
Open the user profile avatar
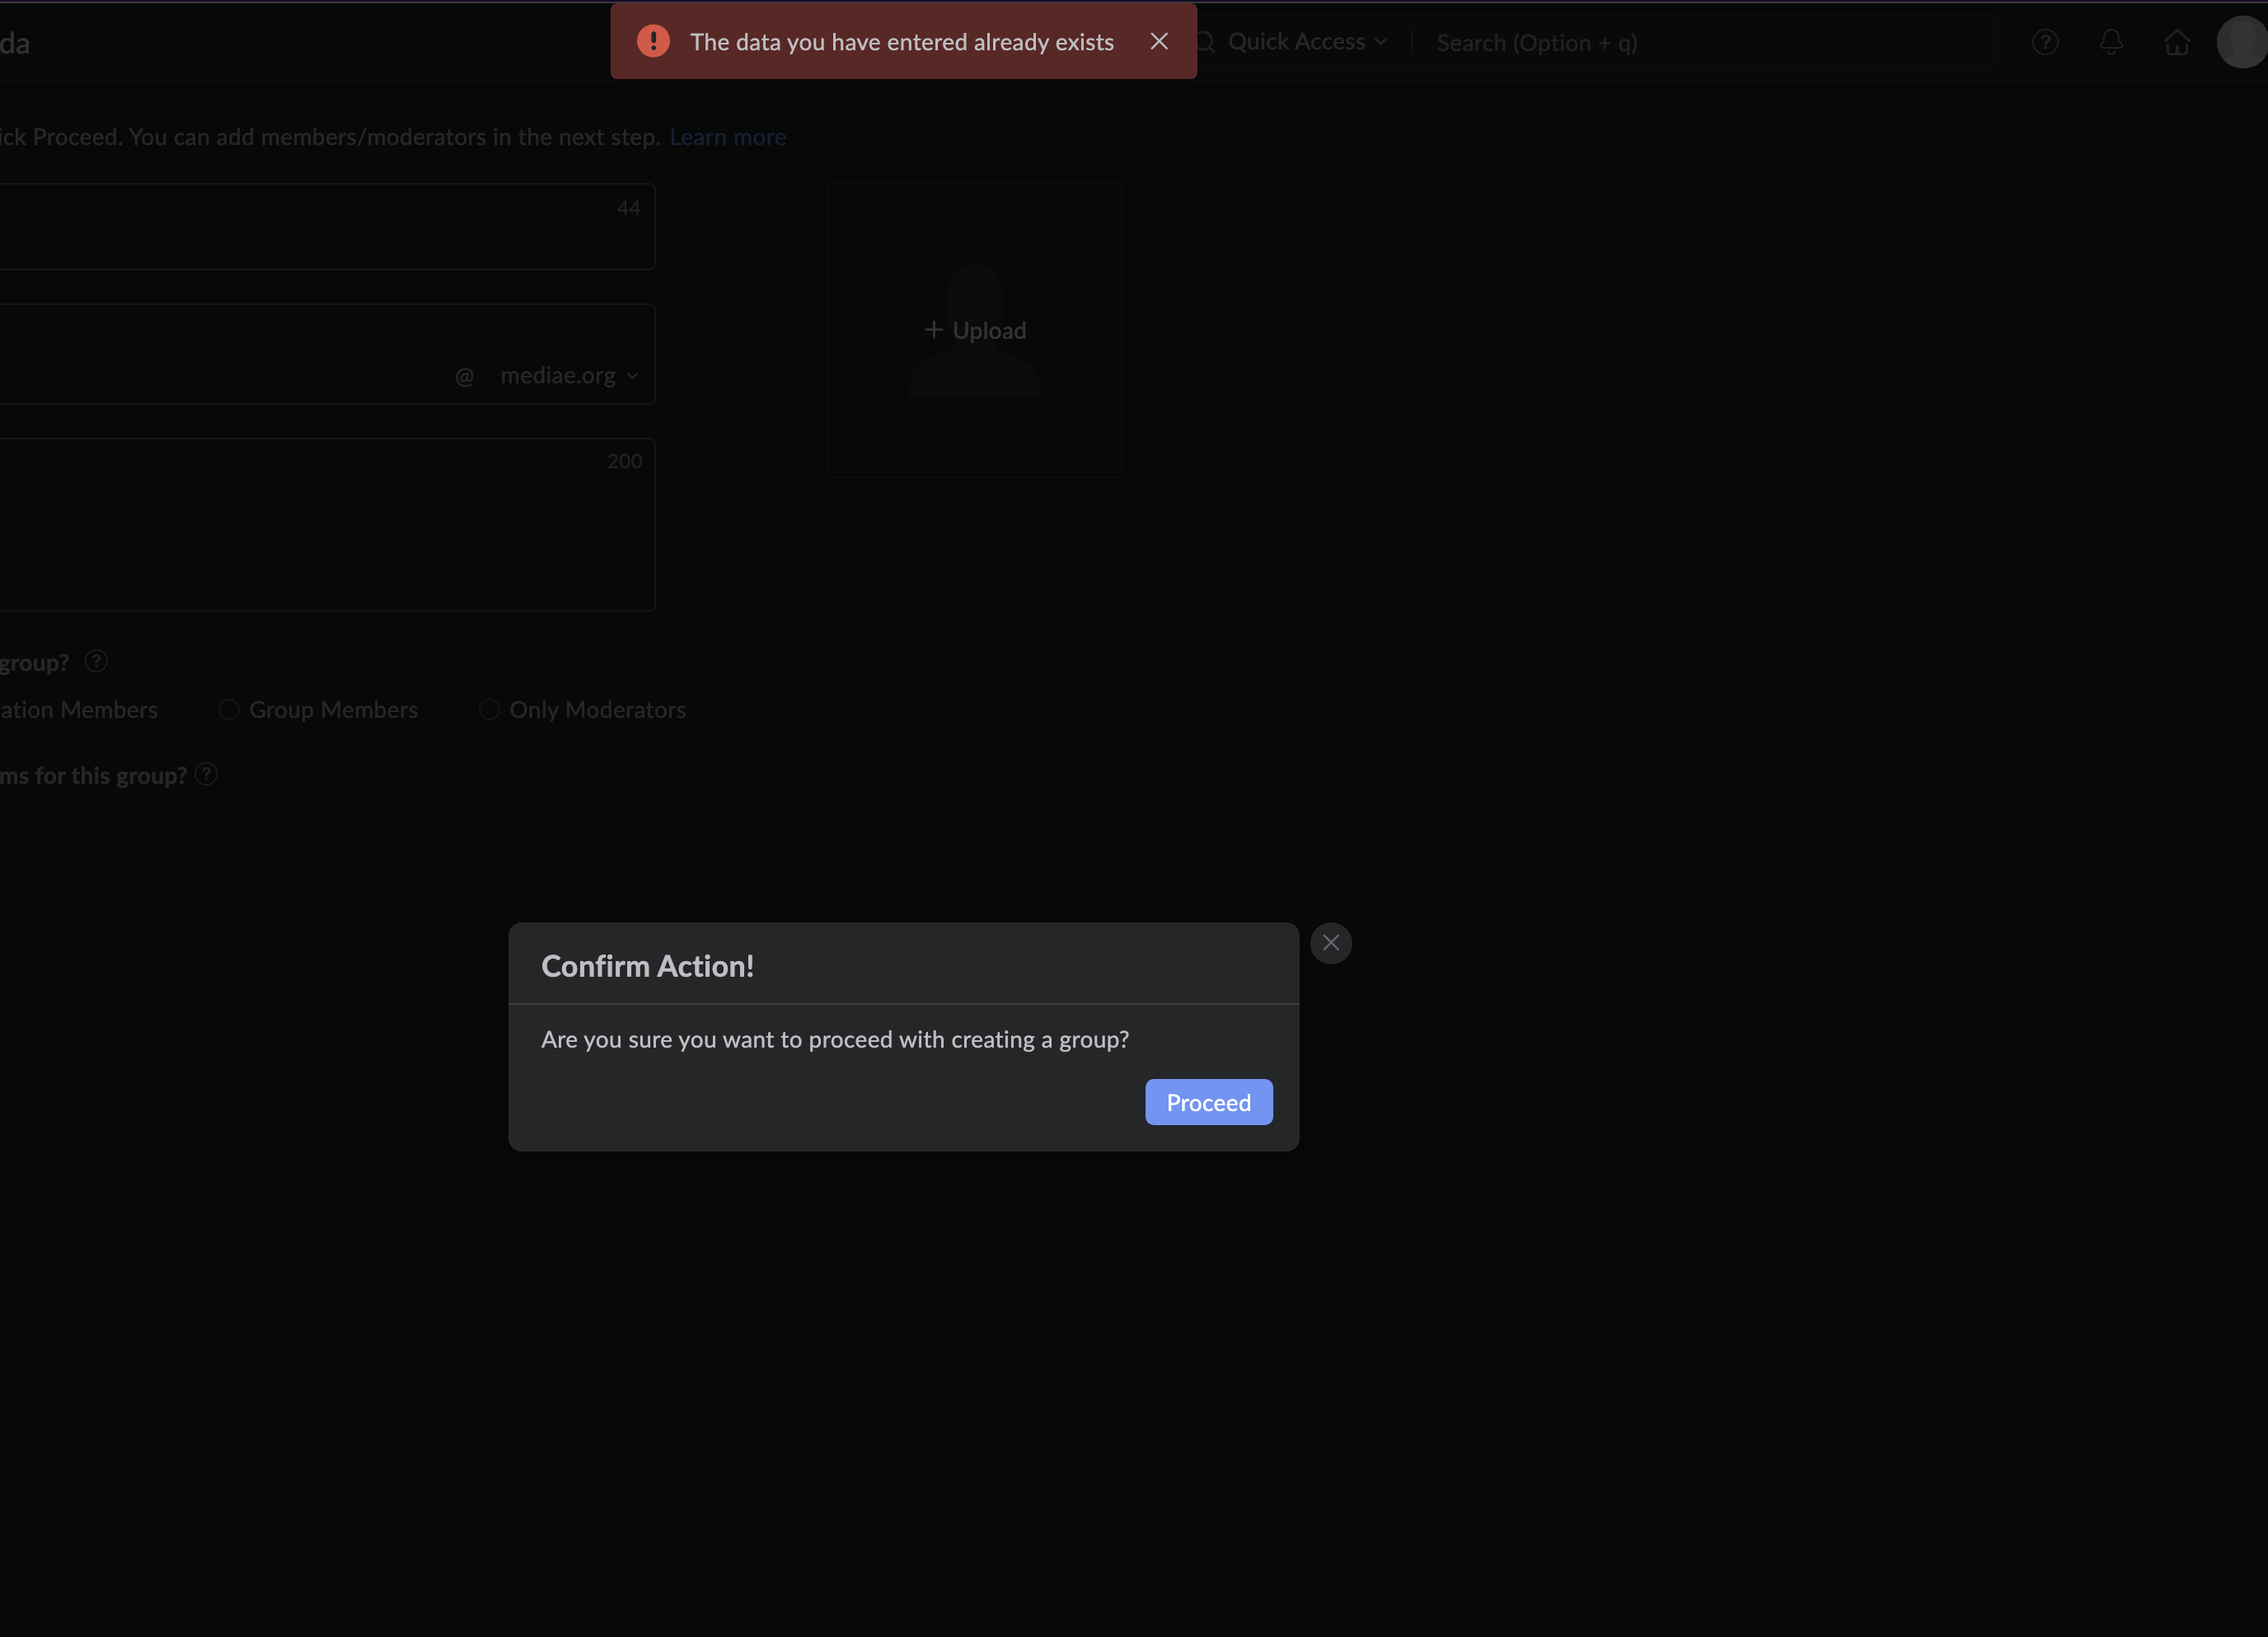[2243, 42]
